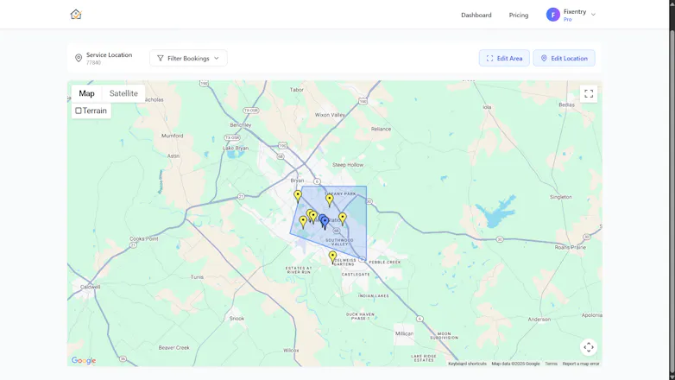Click Report a map error link
This screenshot has width=675, height=380.
581,364
